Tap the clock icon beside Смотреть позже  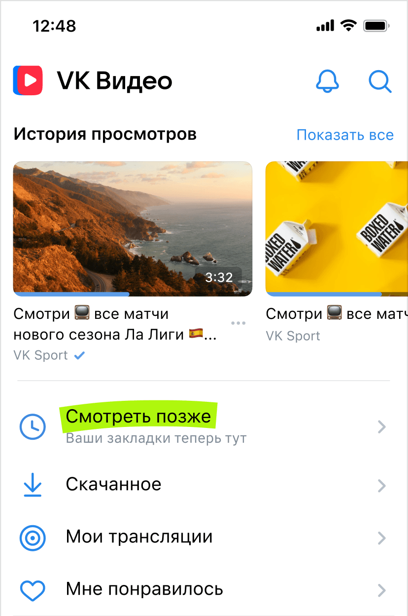[33, 426]
